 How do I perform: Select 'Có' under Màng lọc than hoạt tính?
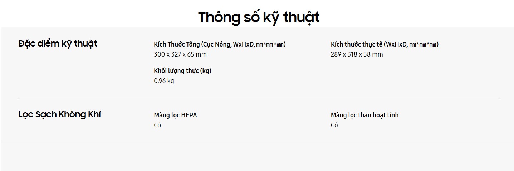(334, 125)
